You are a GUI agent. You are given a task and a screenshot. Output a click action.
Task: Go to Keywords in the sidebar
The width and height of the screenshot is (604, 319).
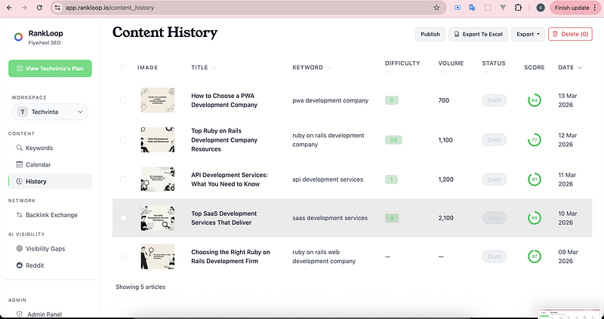coord(39,148)
